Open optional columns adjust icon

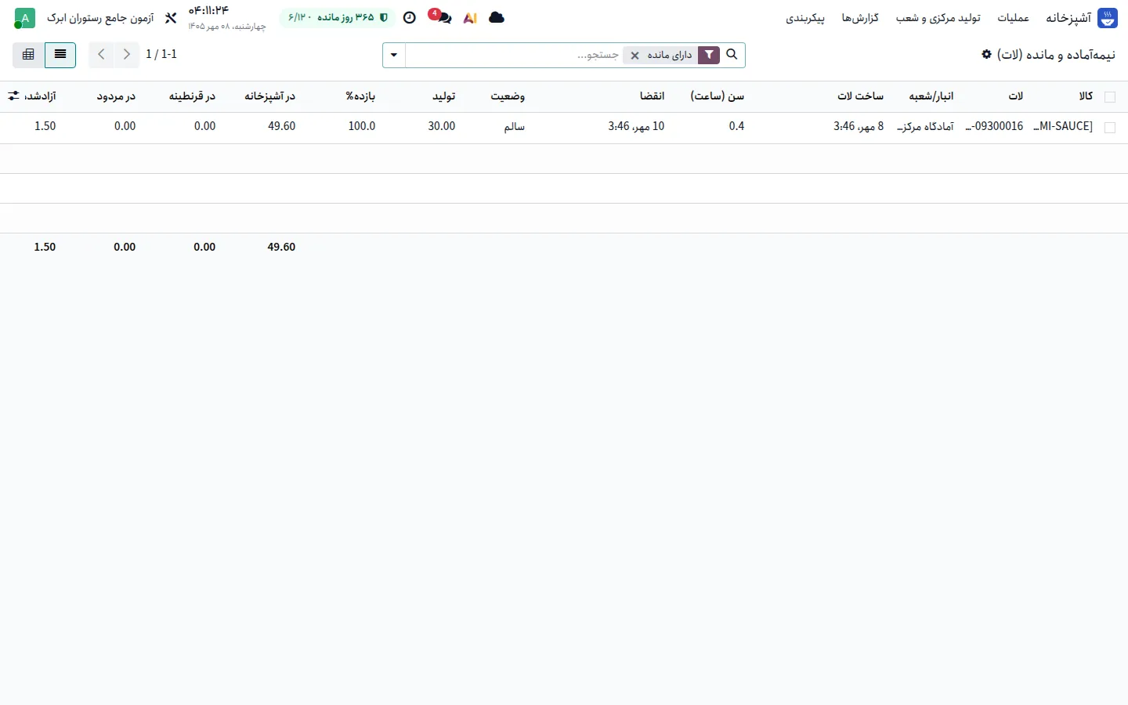click(13, 96)
